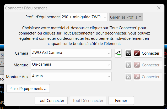Viewport: 167px width, 109px height.
Task: Click the Caméra label text
Action: tap(21, 53)
